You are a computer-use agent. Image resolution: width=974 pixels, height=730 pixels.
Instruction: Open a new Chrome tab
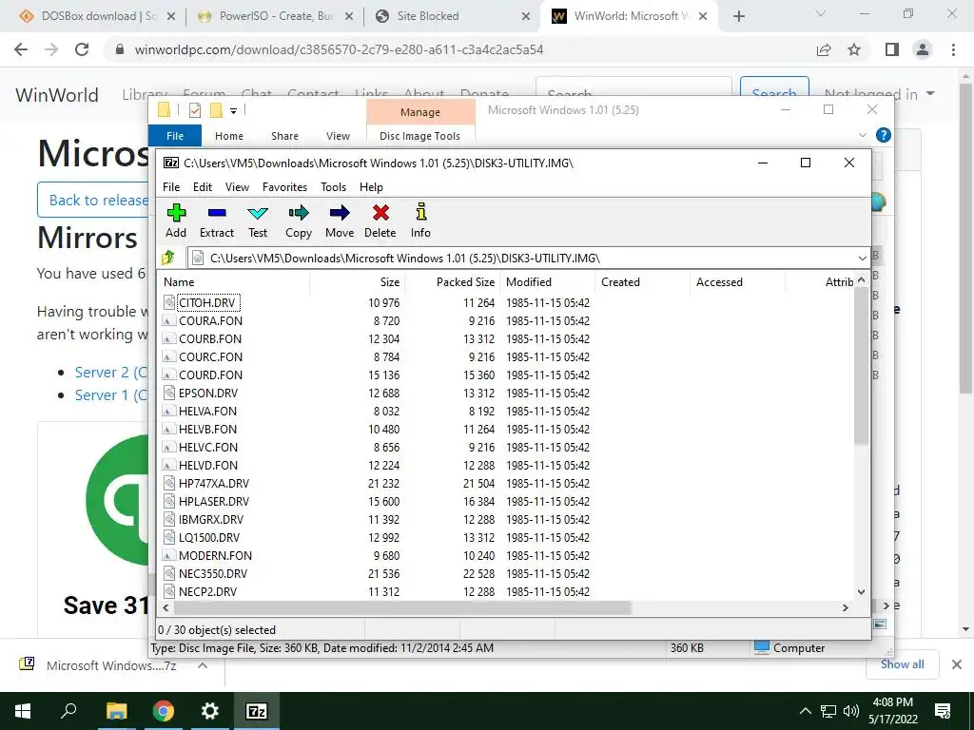tap(738, 16)
